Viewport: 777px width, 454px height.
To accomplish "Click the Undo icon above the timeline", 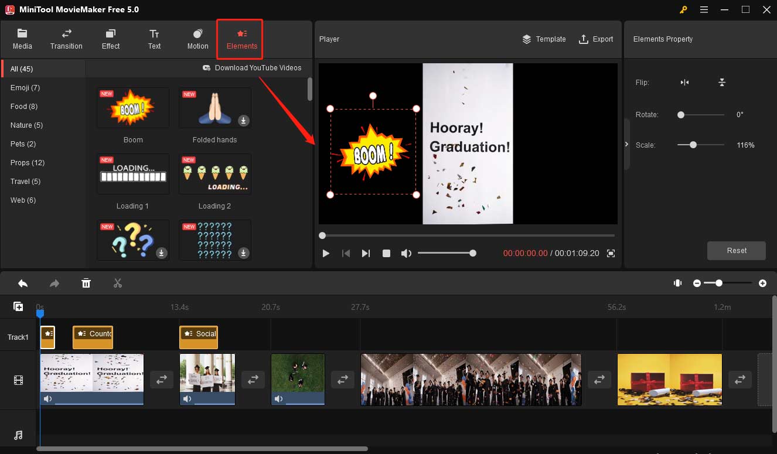I will [23, 283].
